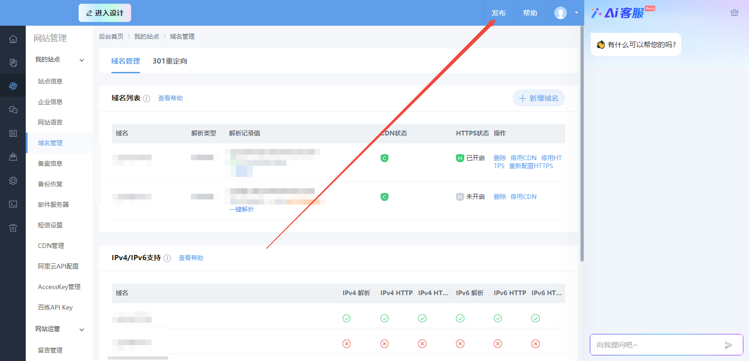Click the green CDN shield in second domain row

tap(384, 197)
